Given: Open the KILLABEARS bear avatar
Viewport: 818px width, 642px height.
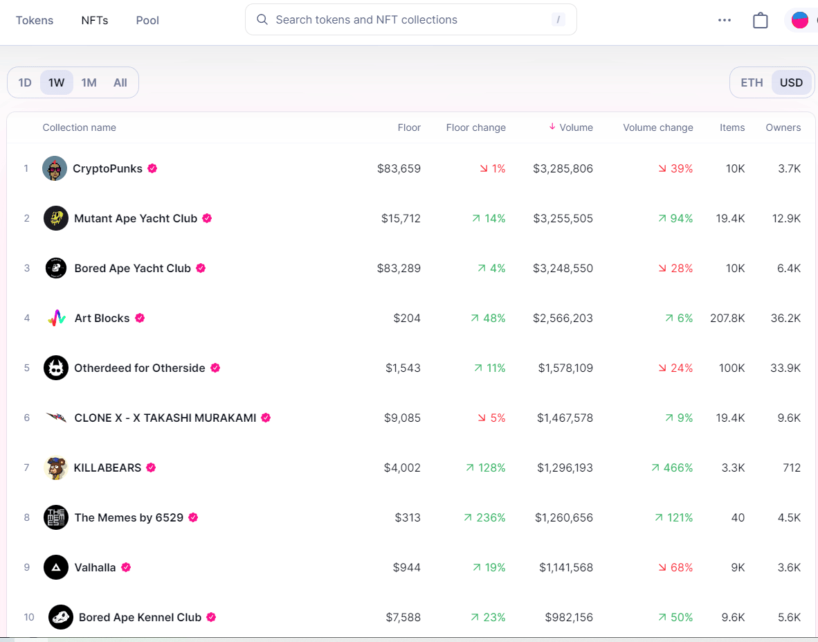Looking at the screenshot, I should click(x=56, y=467).
